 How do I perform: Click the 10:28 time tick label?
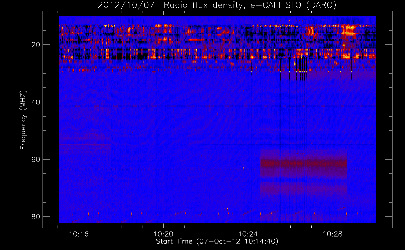pyautogui.click(x=333, y=234)
